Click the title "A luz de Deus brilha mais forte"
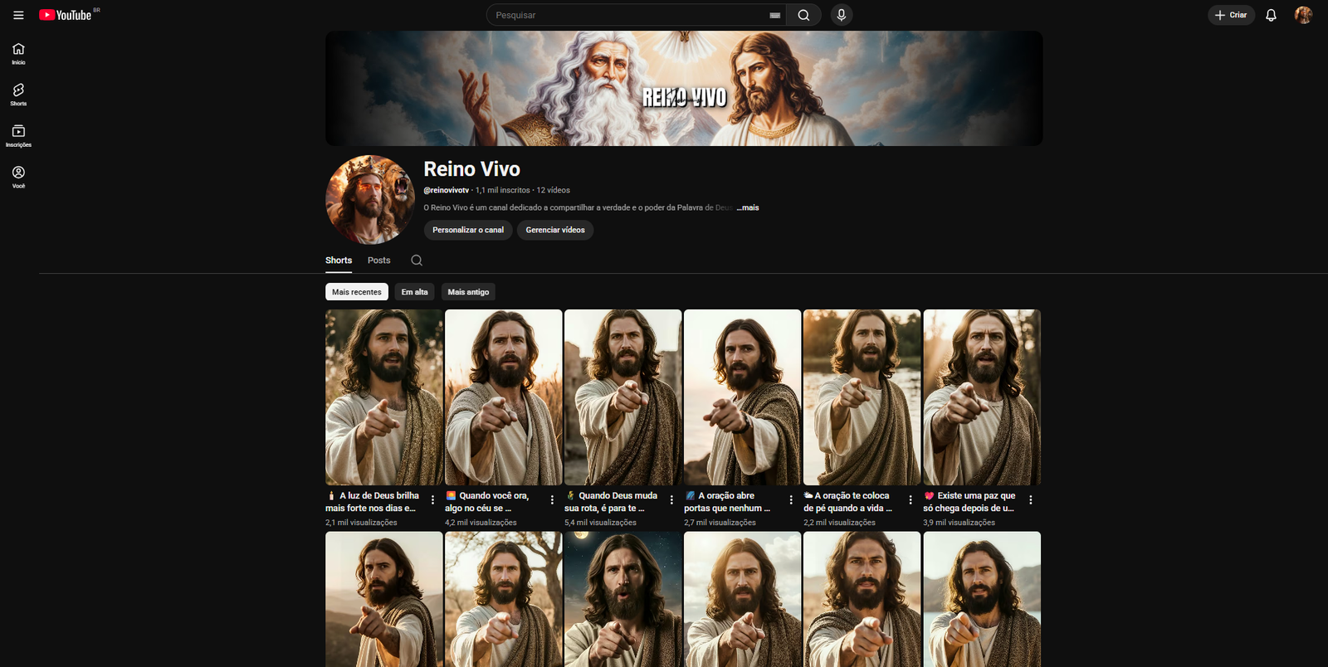The image size is (1328, 667). pyautogui.click(x=373, y=502)
